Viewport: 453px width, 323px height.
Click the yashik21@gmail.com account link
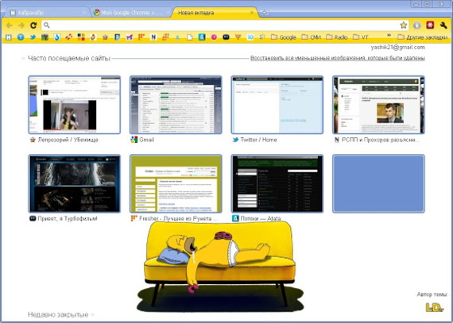tap(398, 48)
